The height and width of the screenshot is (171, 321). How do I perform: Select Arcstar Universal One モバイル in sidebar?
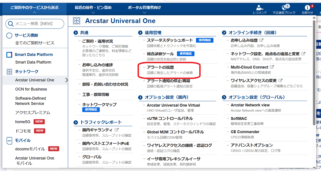click(35, 161)
